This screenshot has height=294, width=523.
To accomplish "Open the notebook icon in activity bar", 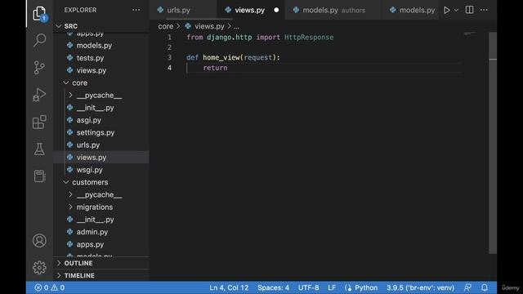I will [x=39, y=176].
